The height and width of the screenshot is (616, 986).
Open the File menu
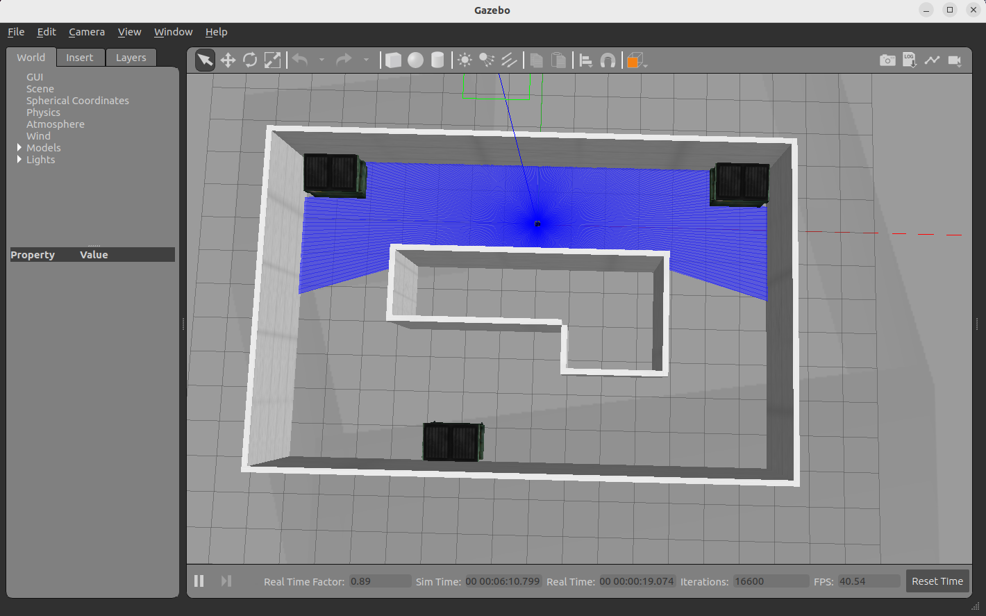[16, 32]
